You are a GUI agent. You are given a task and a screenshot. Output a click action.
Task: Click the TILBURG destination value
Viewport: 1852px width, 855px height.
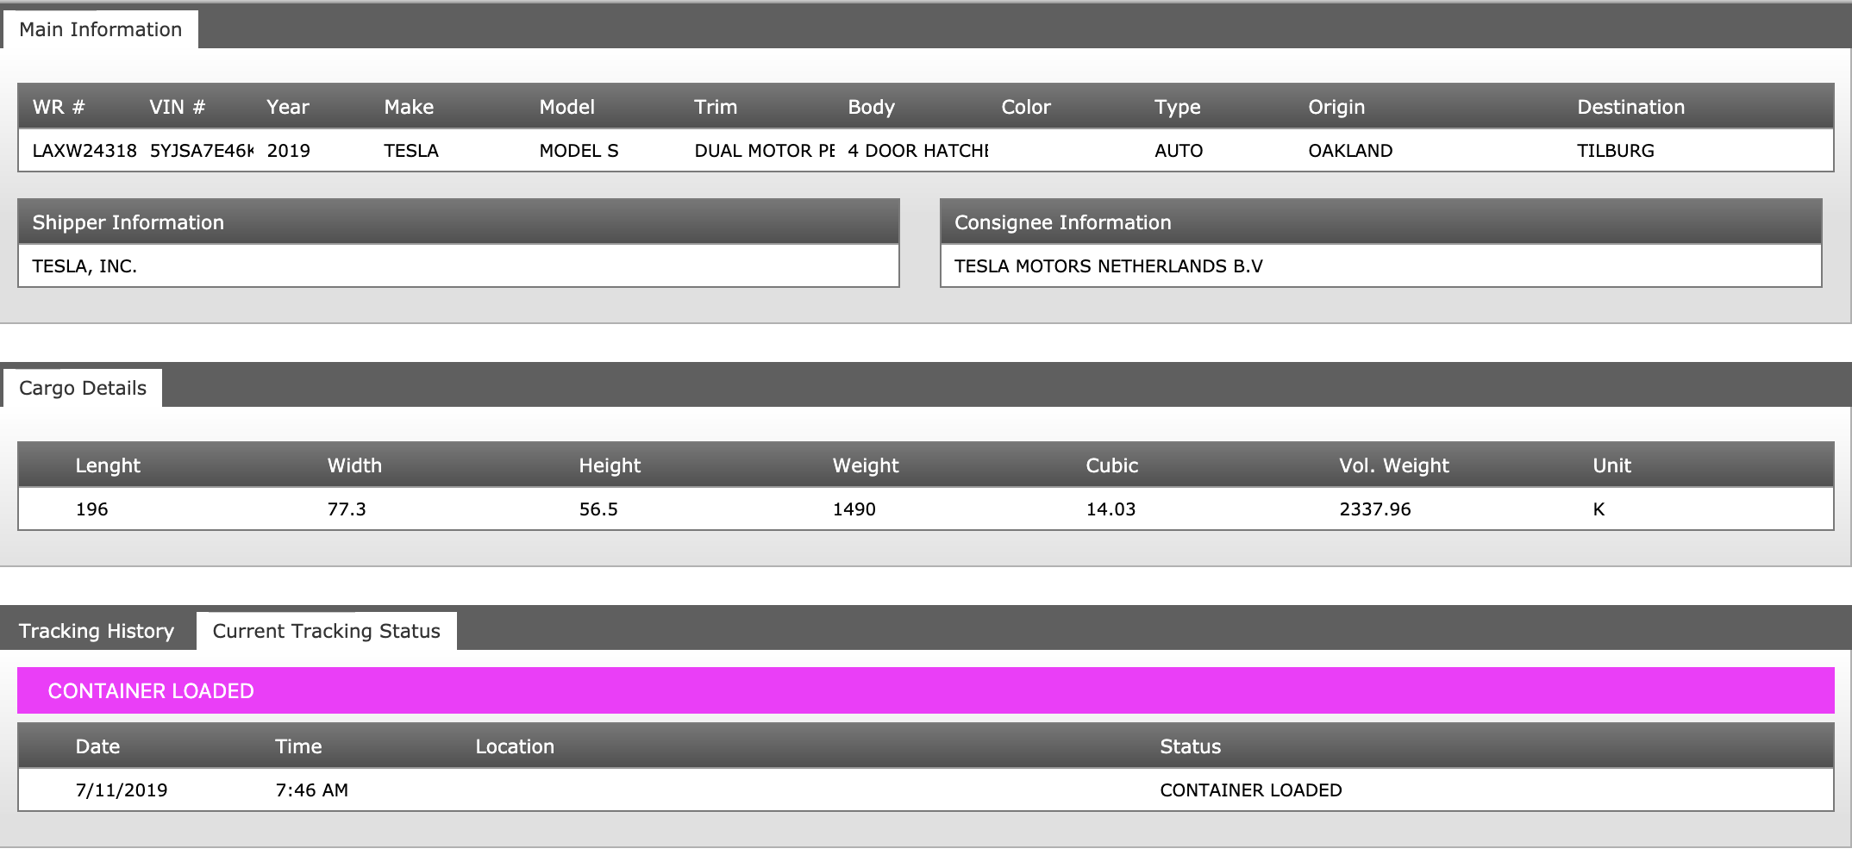[1616, 151]
